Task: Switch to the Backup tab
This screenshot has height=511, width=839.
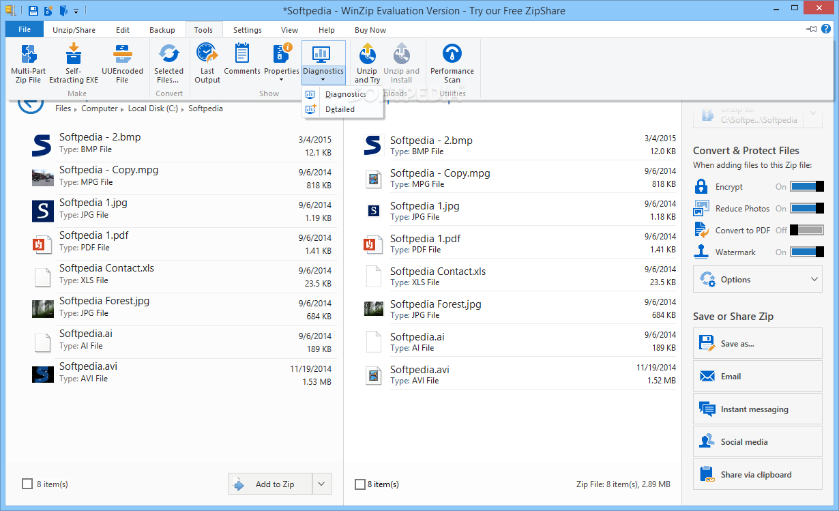Action: (x=162, y=30)
